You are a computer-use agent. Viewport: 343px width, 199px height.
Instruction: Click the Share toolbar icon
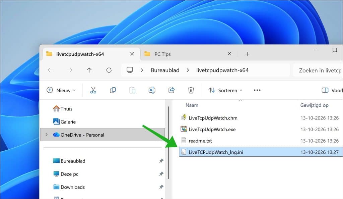[171, 90]
